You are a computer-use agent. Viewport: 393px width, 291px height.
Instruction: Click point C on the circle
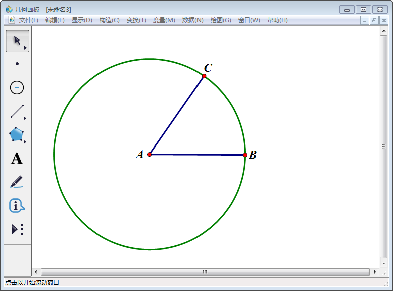(204, 76)
